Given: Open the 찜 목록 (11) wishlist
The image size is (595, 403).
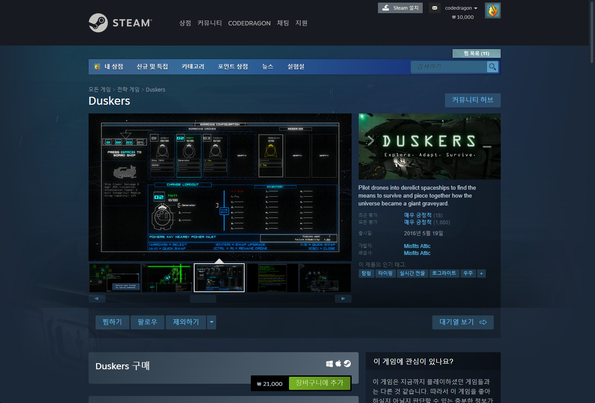Looking at the screenshot, I should tap(477, 53).
